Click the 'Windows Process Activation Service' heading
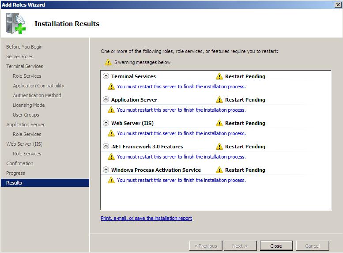This screenshot has width=343, height=253. [x=156, y=170]
